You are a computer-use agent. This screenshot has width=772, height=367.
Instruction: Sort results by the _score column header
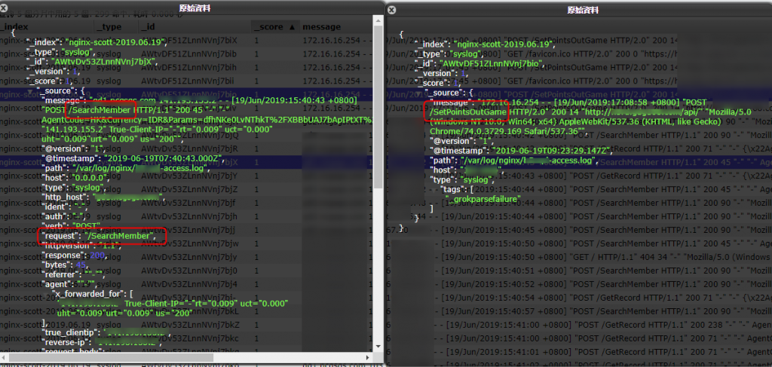pyautogui.click(x=274, y=26)
